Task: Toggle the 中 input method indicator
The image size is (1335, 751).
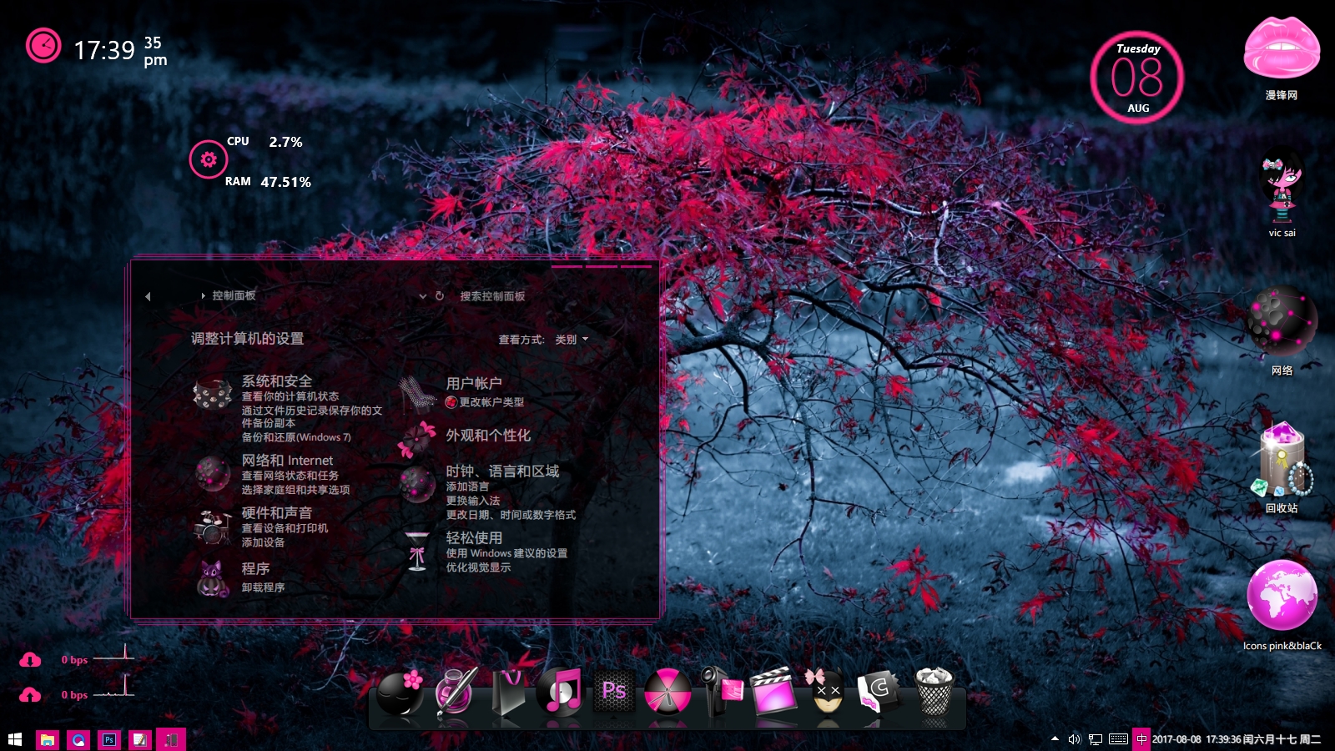Action: [x=1141, y=739]
